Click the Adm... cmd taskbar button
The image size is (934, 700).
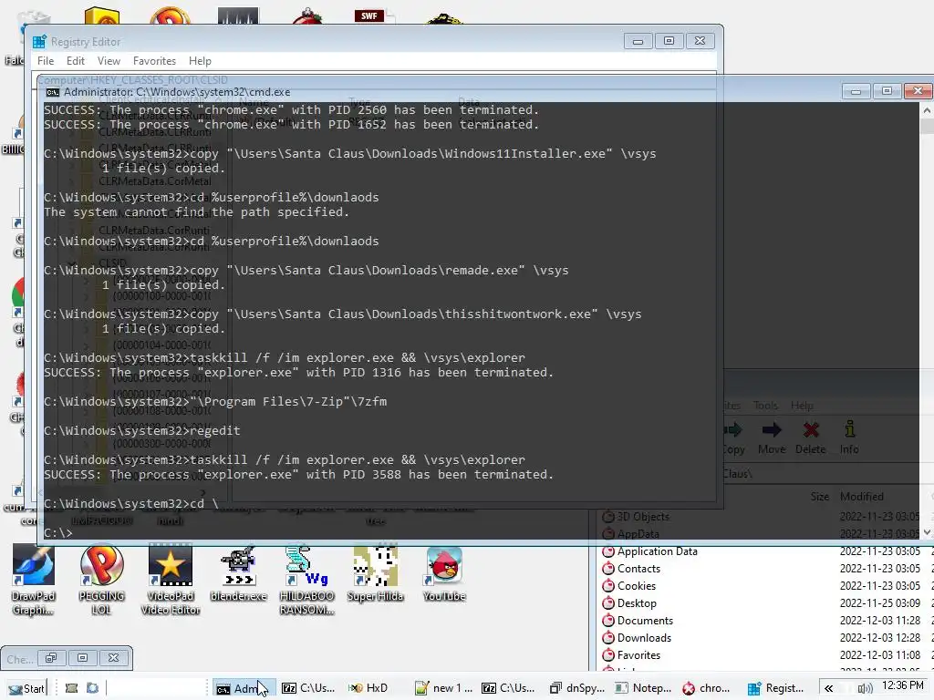[244, 688]
